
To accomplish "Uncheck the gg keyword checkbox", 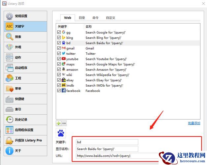I will click(x=59, y=32).
